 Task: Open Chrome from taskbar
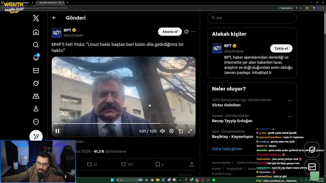coord(152,180)
